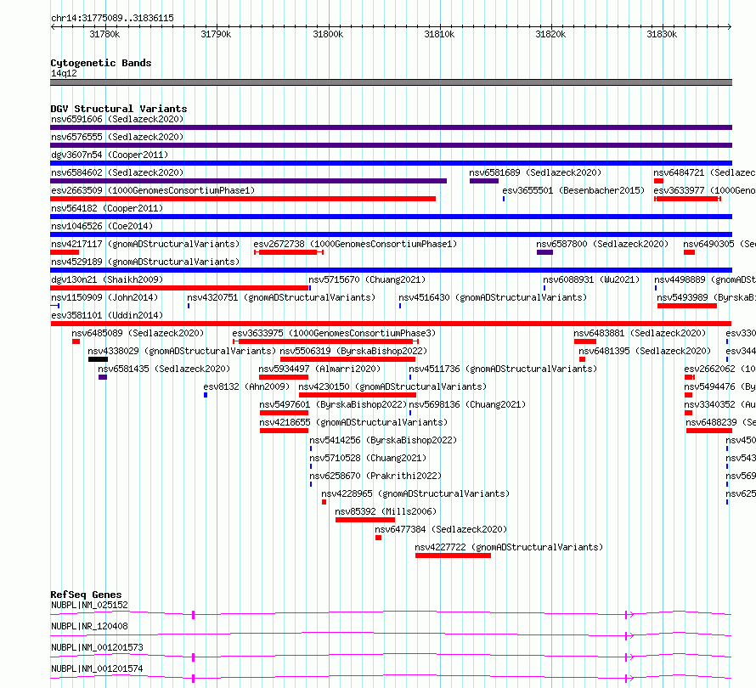Click the NUBPL|NM_025152 gene label

pos(89,605)
